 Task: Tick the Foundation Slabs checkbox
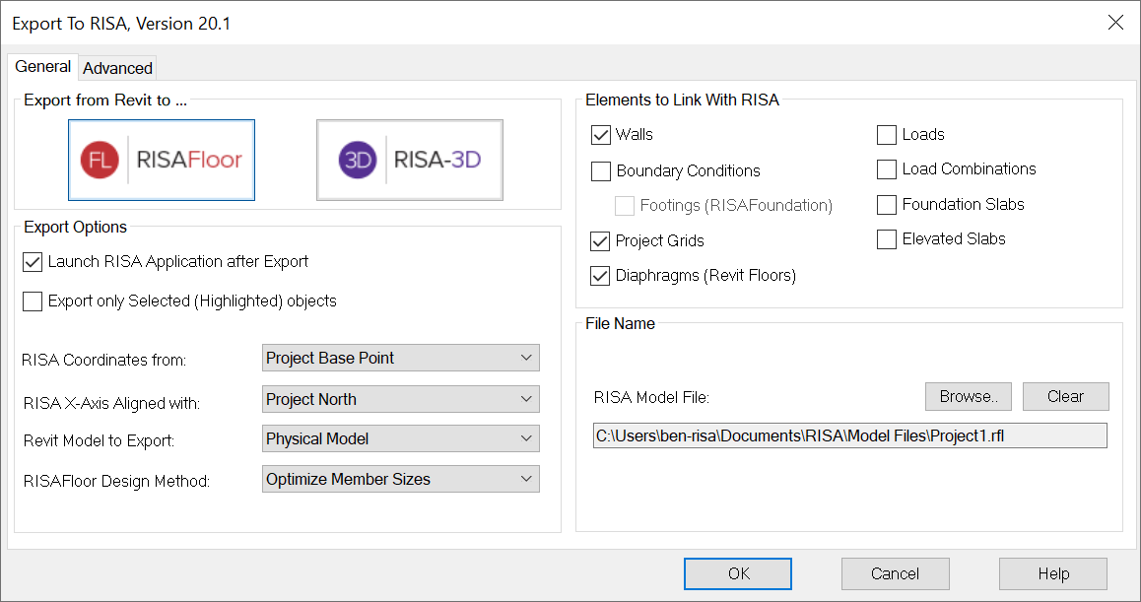click(x=887, y=205)
